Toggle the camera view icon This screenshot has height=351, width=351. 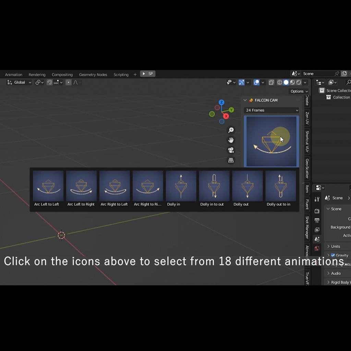point(231,150)
